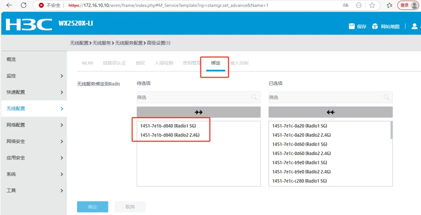Expand the 快速配置 sidebar menu
Viewport: 421px width, 215px height.
(34, 92)
